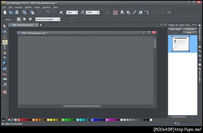The width and height of the screenshot is (203, 133).
Task: Pick the magenta color swatch
Action: 110,120
